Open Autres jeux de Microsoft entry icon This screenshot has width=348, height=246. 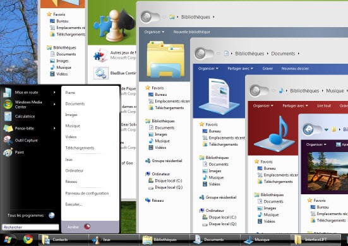pyautogui.click(x=101, y=56)
